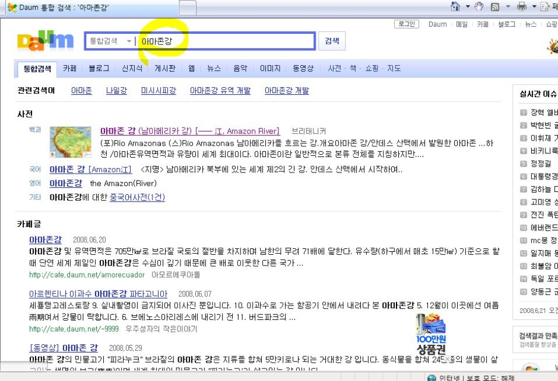
Task: Open English dictionary entry 아마존강
Action: [x=66, y=183]
